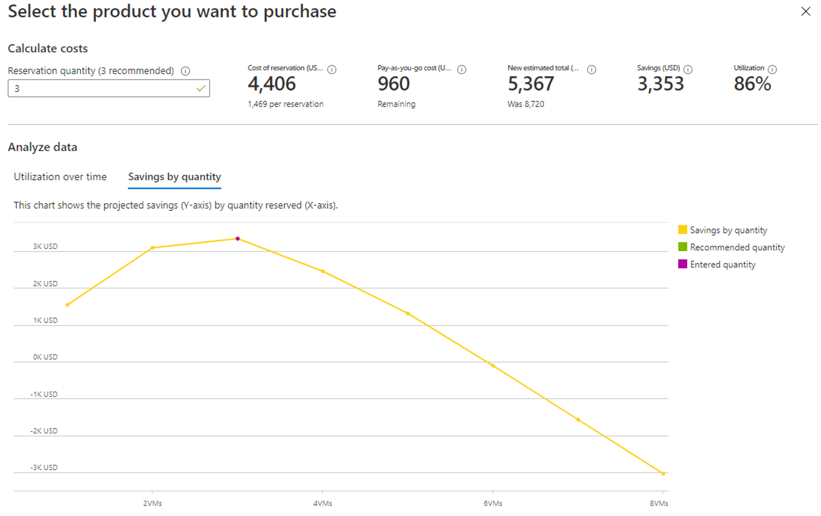The width and height of the screenshot is (821, 516).
Task: Click the Entered quantity legend label
Action: tap(723, 264)
